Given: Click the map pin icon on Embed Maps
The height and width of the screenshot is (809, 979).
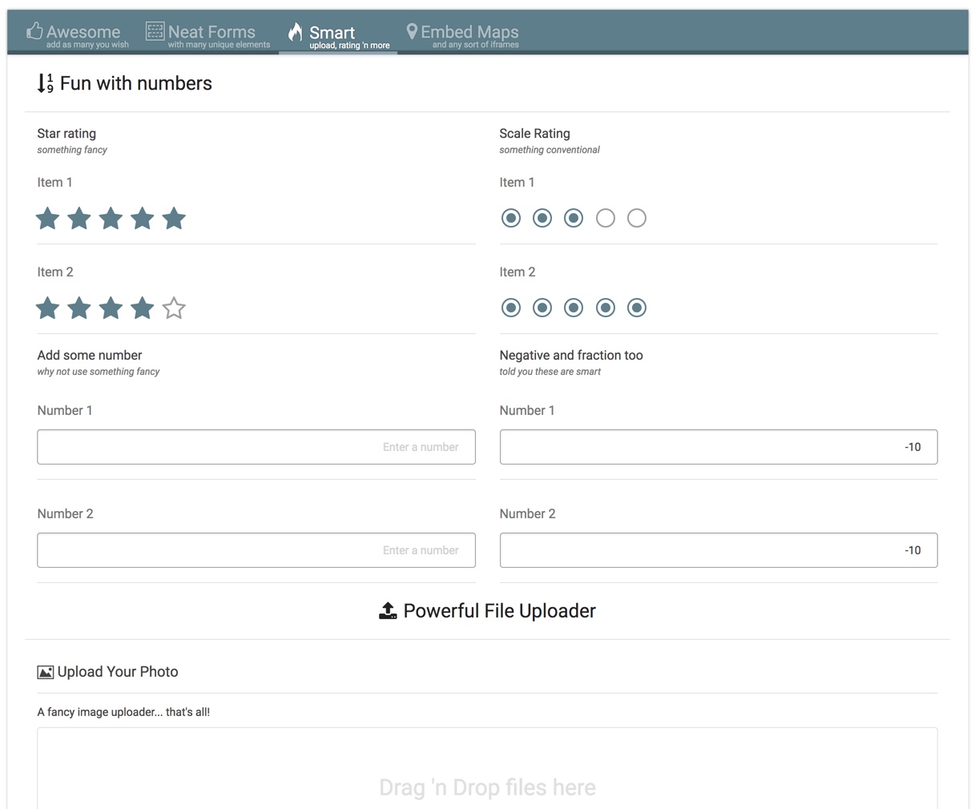Looking at the screenshot, I should click(412, 31).
